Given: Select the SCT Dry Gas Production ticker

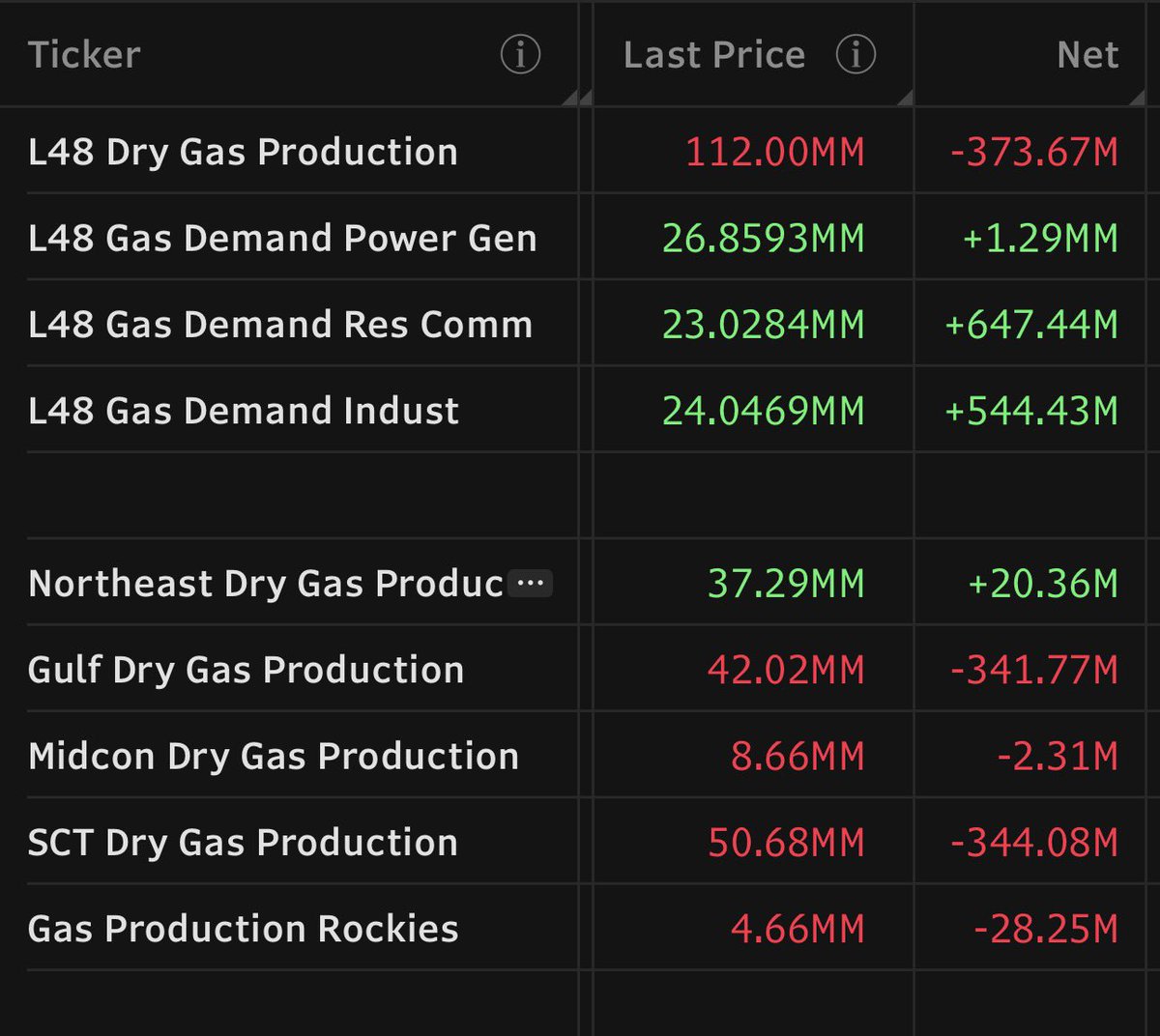Looking at the screenshot, I should point(243,842).
